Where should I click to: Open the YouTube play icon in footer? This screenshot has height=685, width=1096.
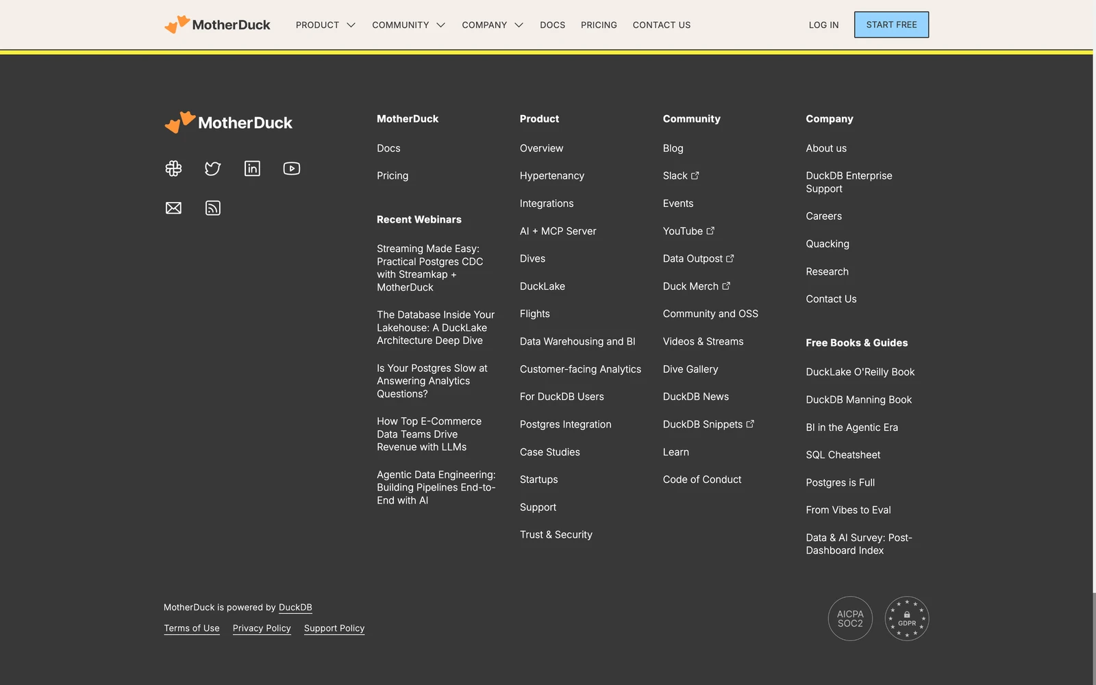pos(292,169)
